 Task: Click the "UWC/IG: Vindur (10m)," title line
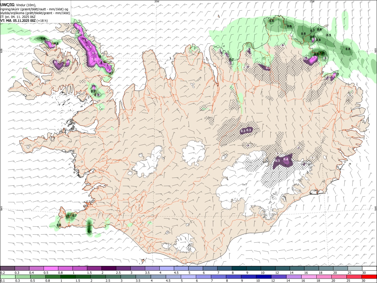tap(18, 5)
